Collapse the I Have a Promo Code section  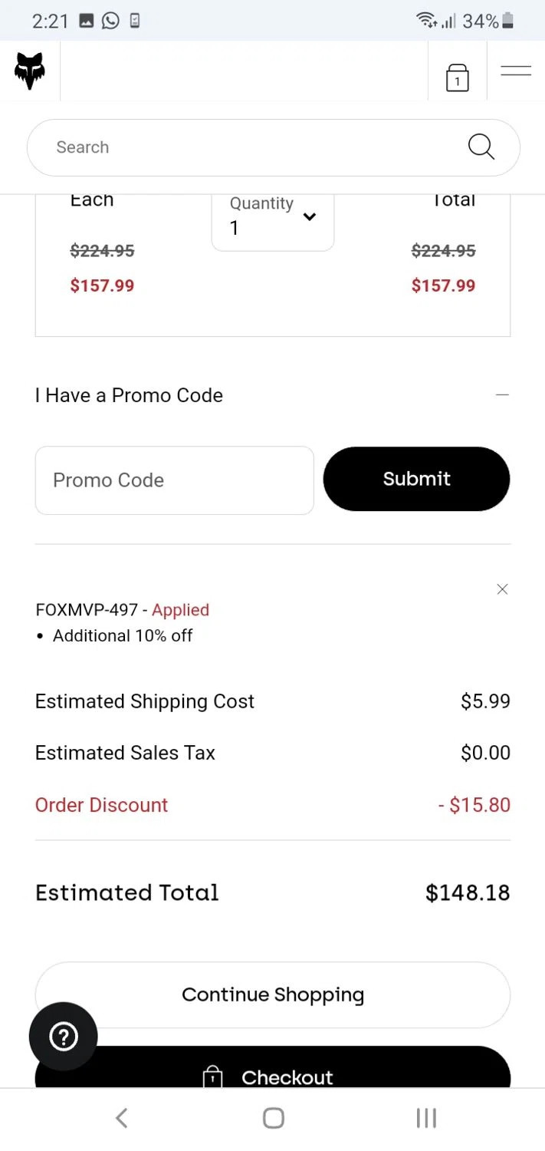pyautogui.click(x=502, y=395)
